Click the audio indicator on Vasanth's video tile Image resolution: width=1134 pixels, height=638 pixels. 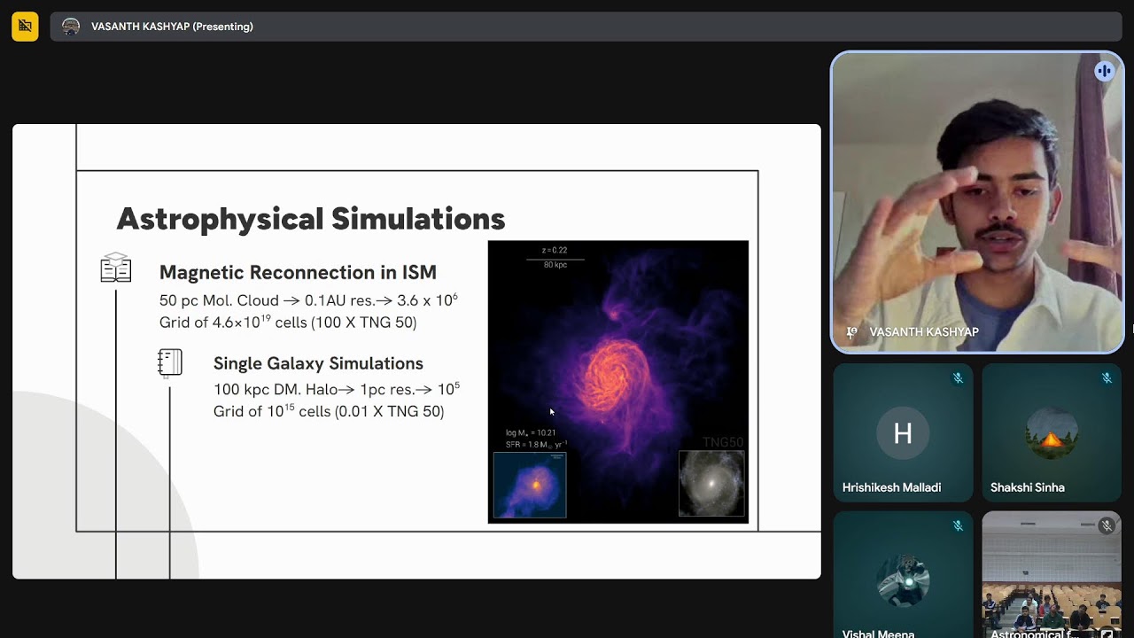point(1104,71)
